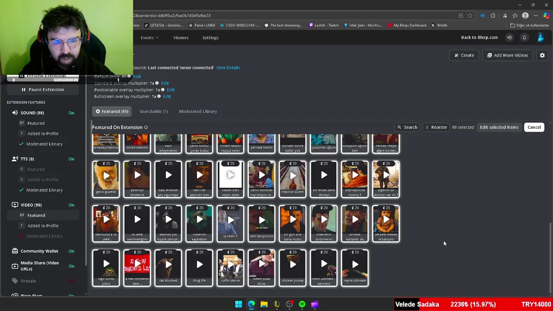Open the settings gear beside Add More Videos
The height and width of the screenshot is (311, 553).
(542, 55)
